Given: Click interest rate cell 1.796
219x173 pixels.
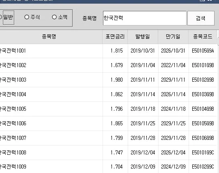Looking at the screenshot, I should pyautogui.click(x=117, y=109).
